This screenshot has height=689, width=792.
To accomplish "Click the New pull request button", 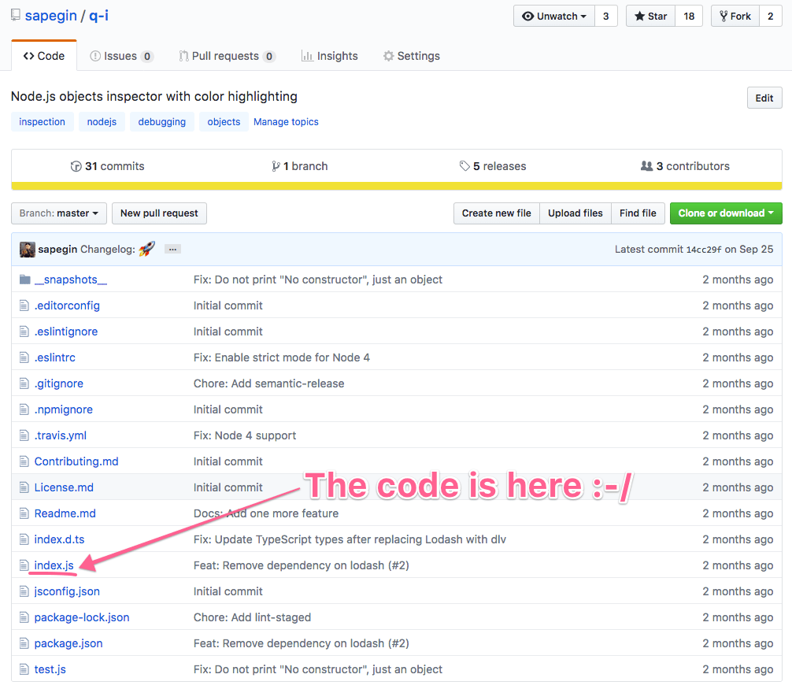I will click(159, 213).
